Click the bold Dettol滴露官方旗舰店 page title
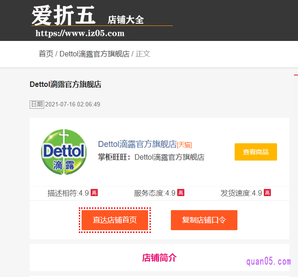 coord(66,85)
